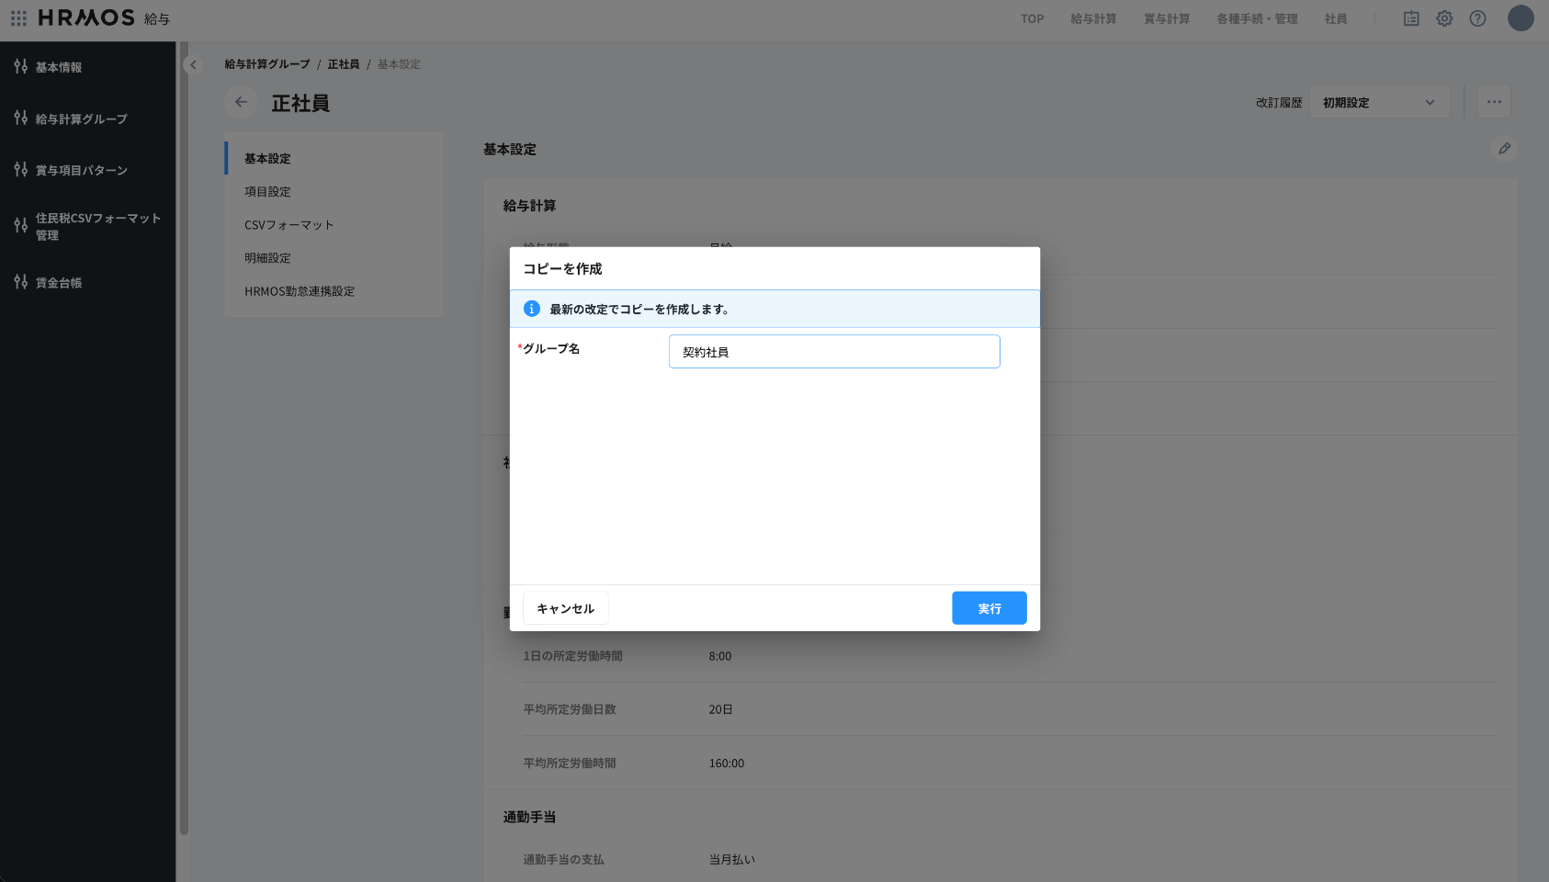The image size is (1549, 882).
Task: Collapse the sidebar with the chevron handle
Action: coord(193,64)
